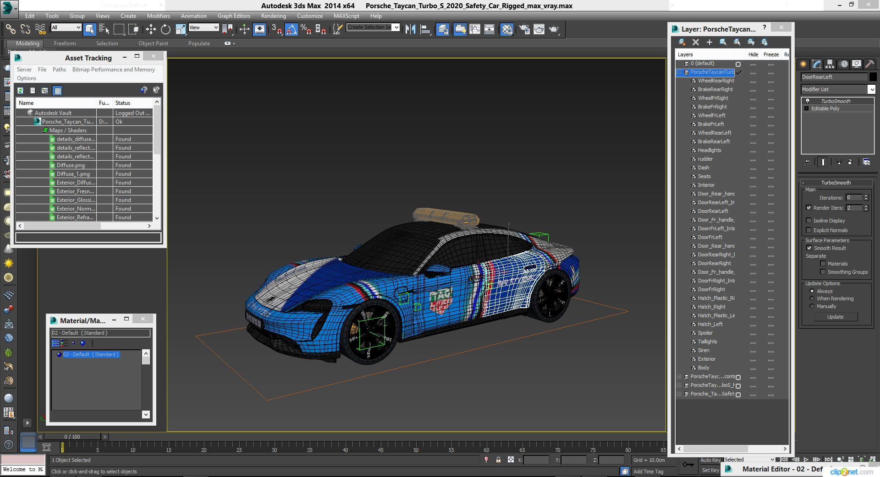This screenshot has height=477, width=880.
Task: Open the Hierarchy command panel tab
Action: coord(830,64)
